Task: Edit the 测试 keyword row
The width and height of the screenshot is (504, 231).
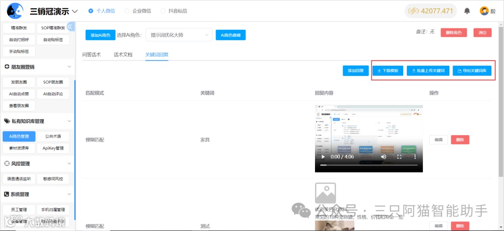Action: pyautogui.click(x=438, y=226)
